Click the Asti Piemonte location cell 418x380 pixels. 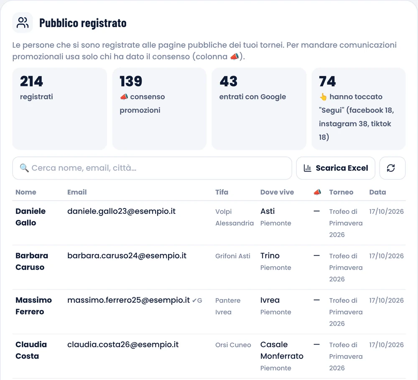(275, 217)
